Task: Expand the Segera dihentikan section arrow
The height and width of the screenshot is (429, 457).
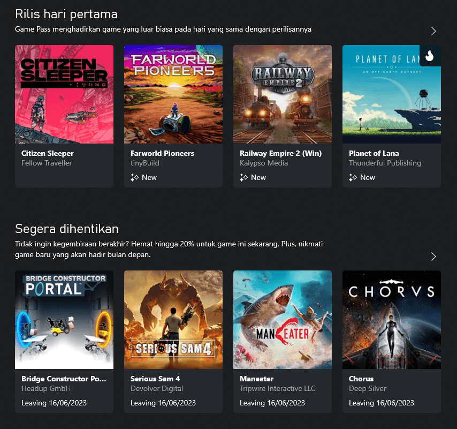Action: tap(433, 257)
